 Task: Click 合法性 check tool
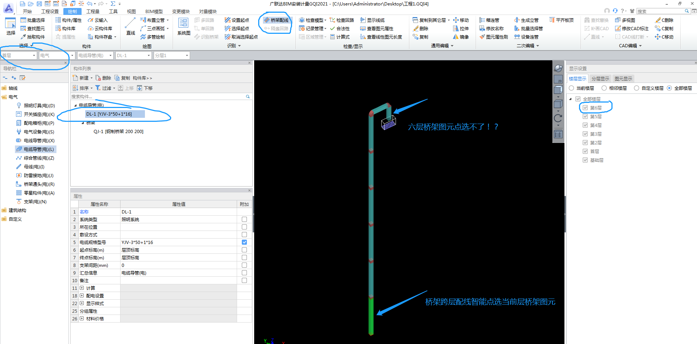[340, 28]
